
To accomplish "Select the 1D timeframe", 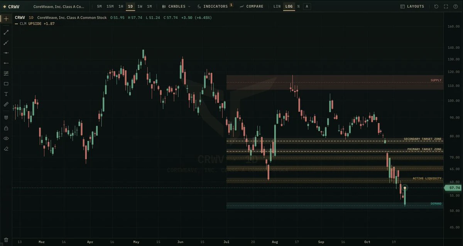I will [x=130, y=7].
